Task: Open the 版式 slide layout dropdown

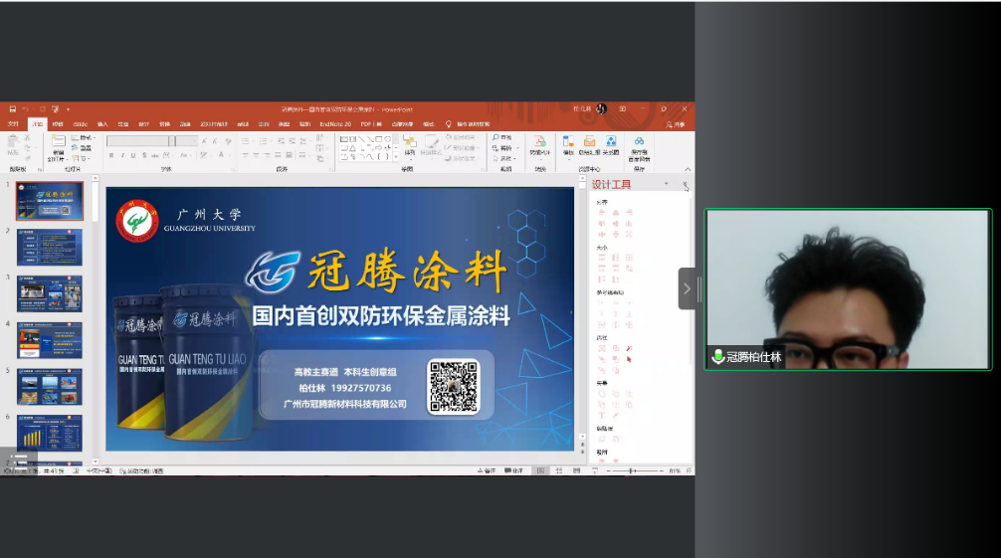Action: coord(84,138)
